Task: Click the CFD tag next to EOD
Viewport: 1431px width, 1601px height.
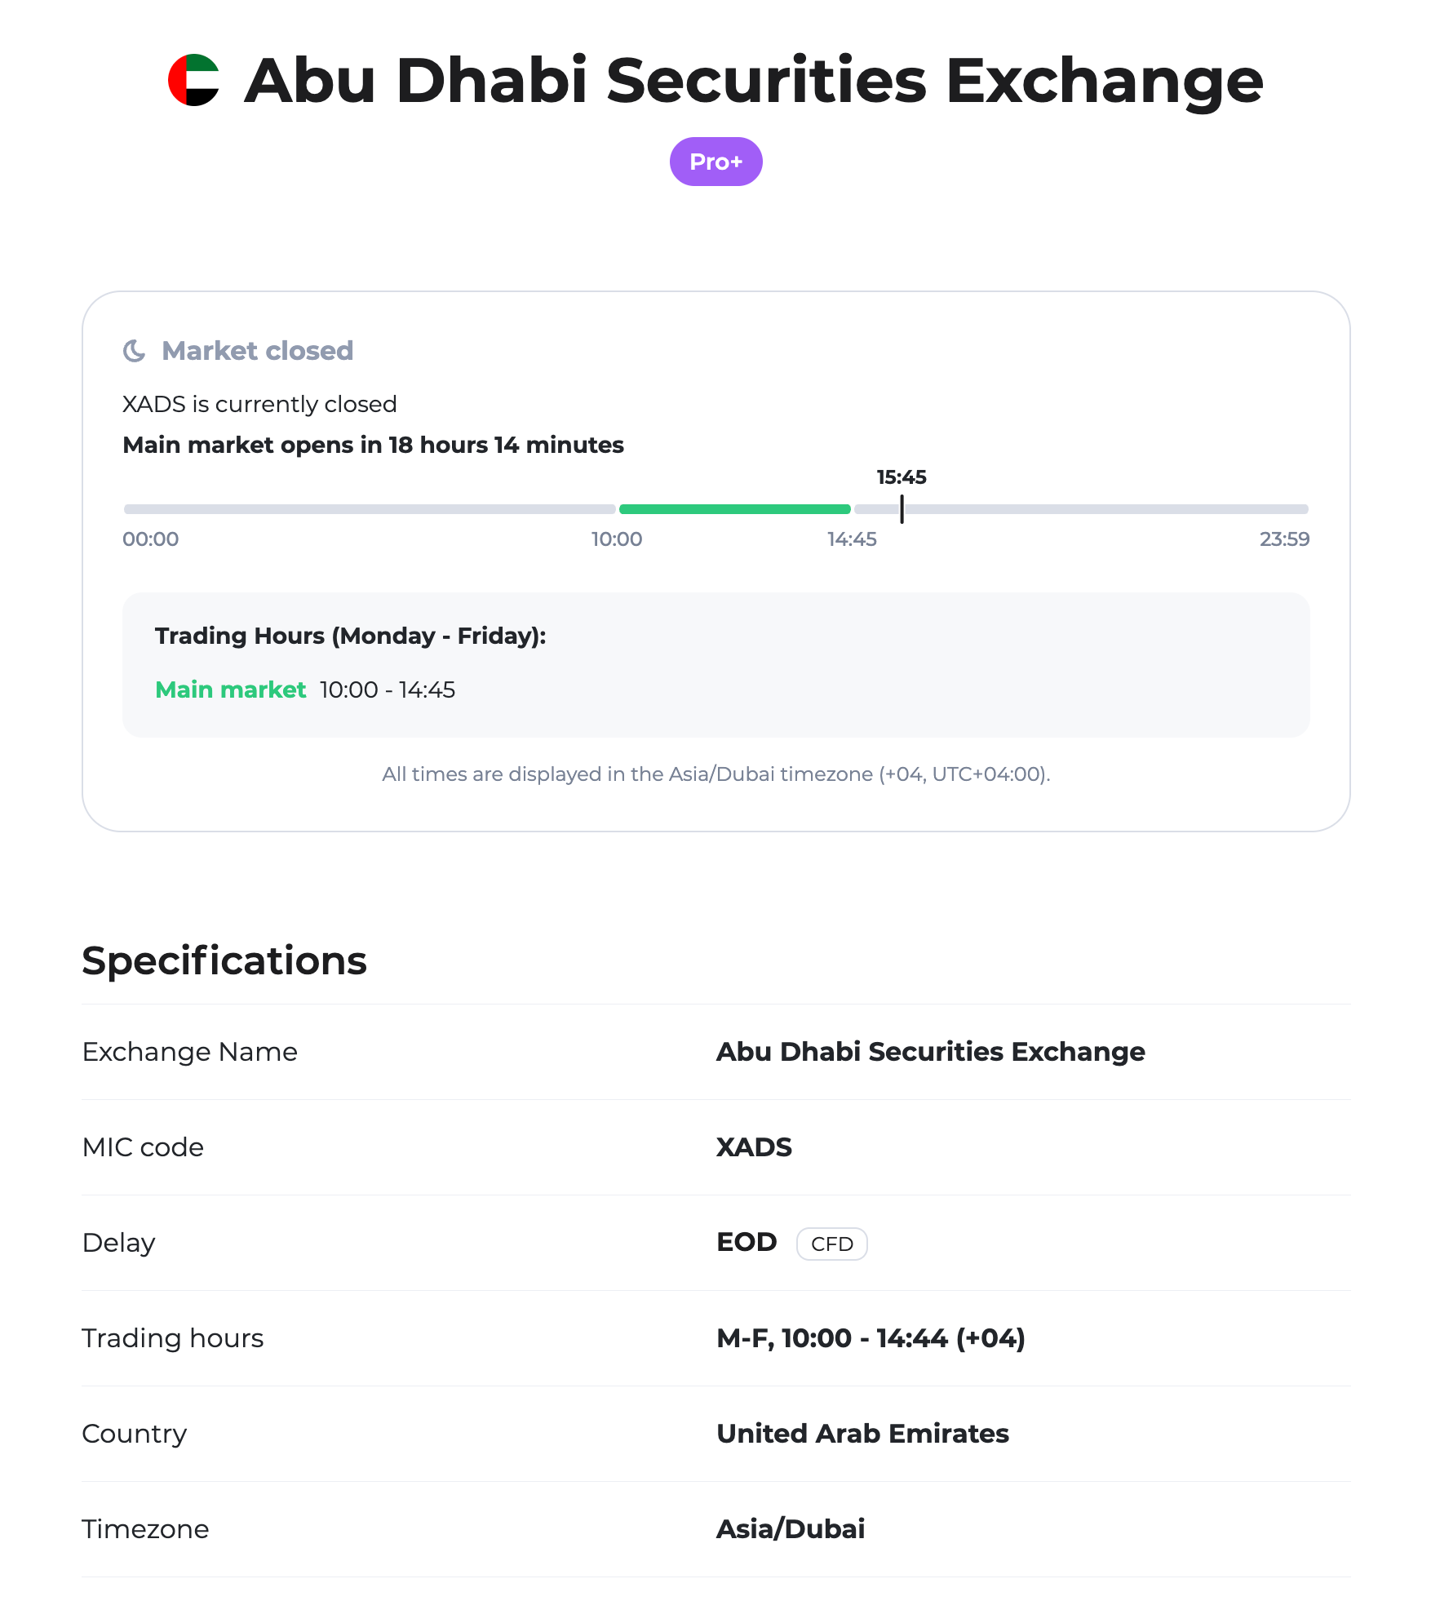Action: tap(831, 1243)
